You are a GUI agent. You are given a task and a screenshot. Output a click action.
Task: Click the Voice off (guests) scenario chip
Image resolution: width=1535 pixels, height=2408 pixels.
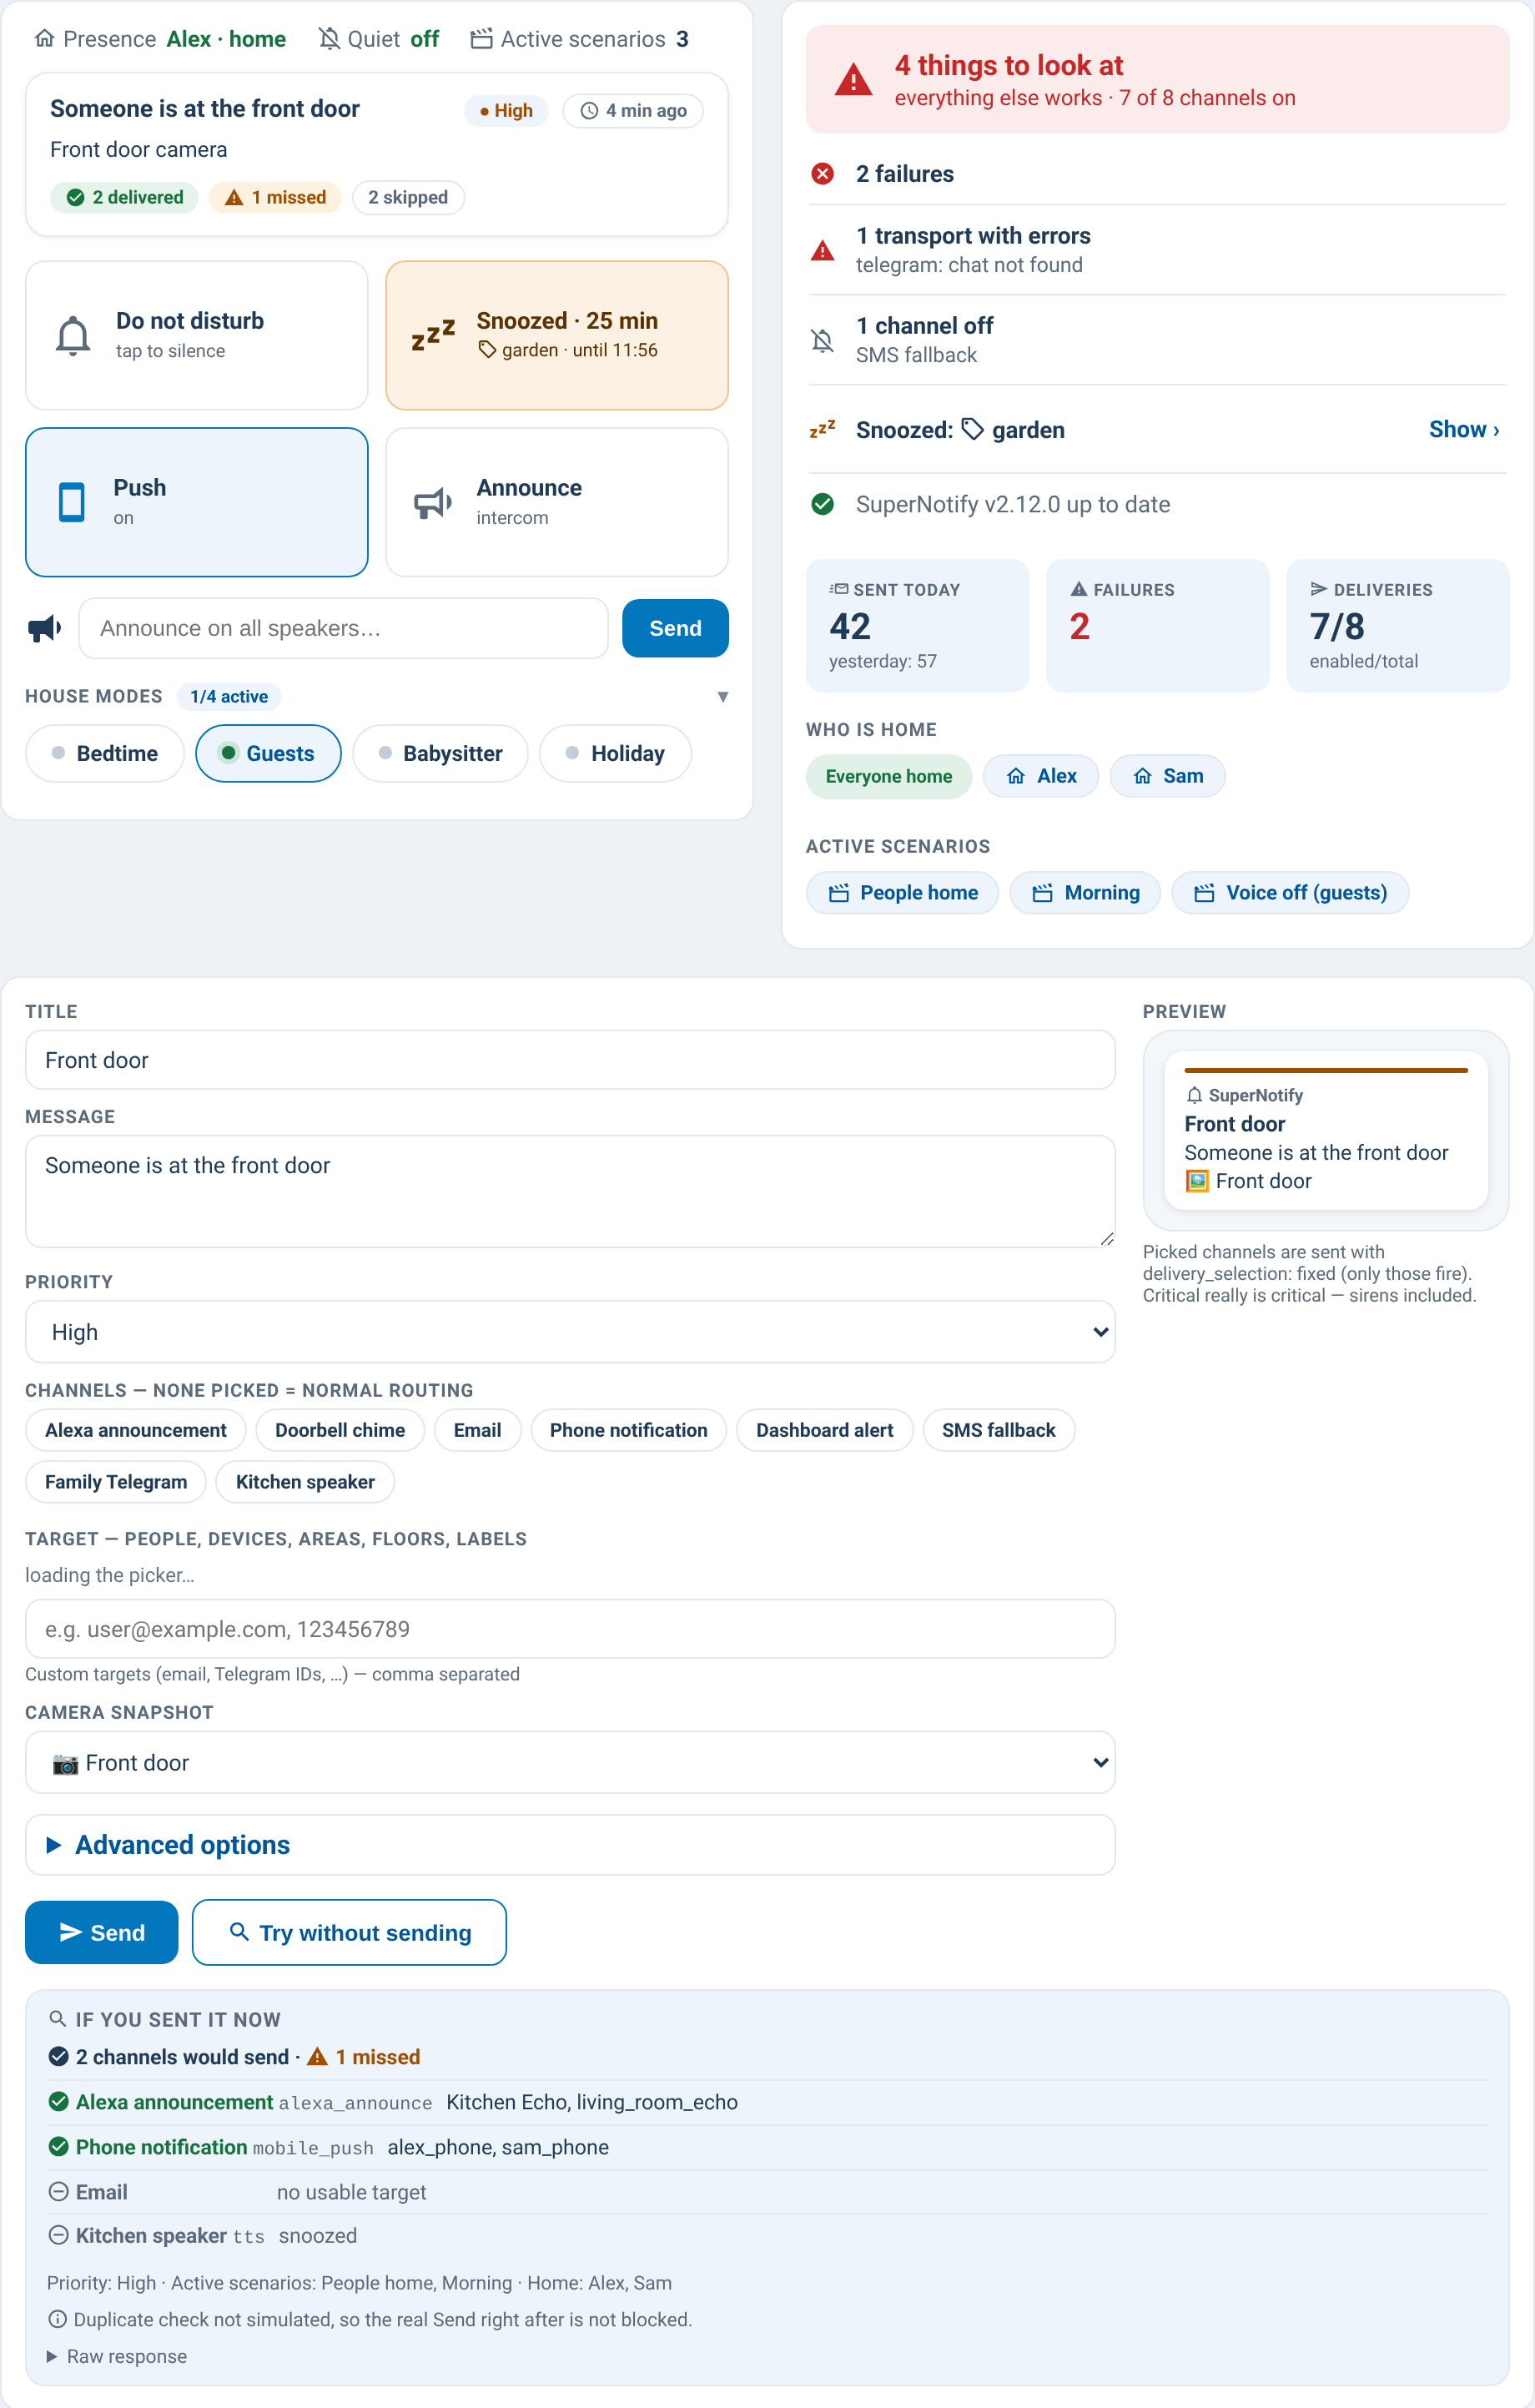click(1290, 893)
